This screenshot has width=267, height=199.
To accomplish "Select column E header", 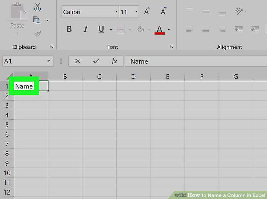I will point(168,76).
